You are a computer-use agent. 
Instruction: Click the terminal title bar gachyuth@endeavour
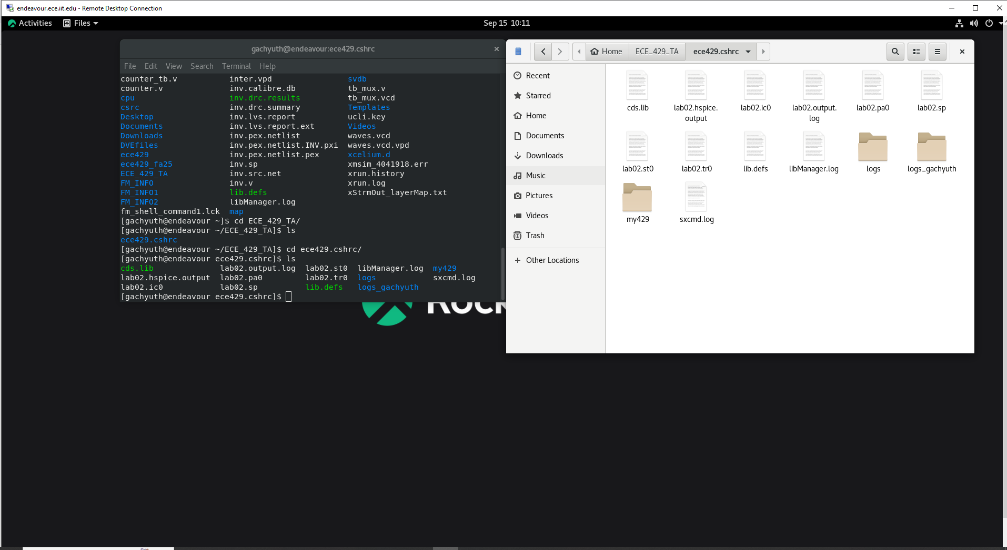[313, 49]
